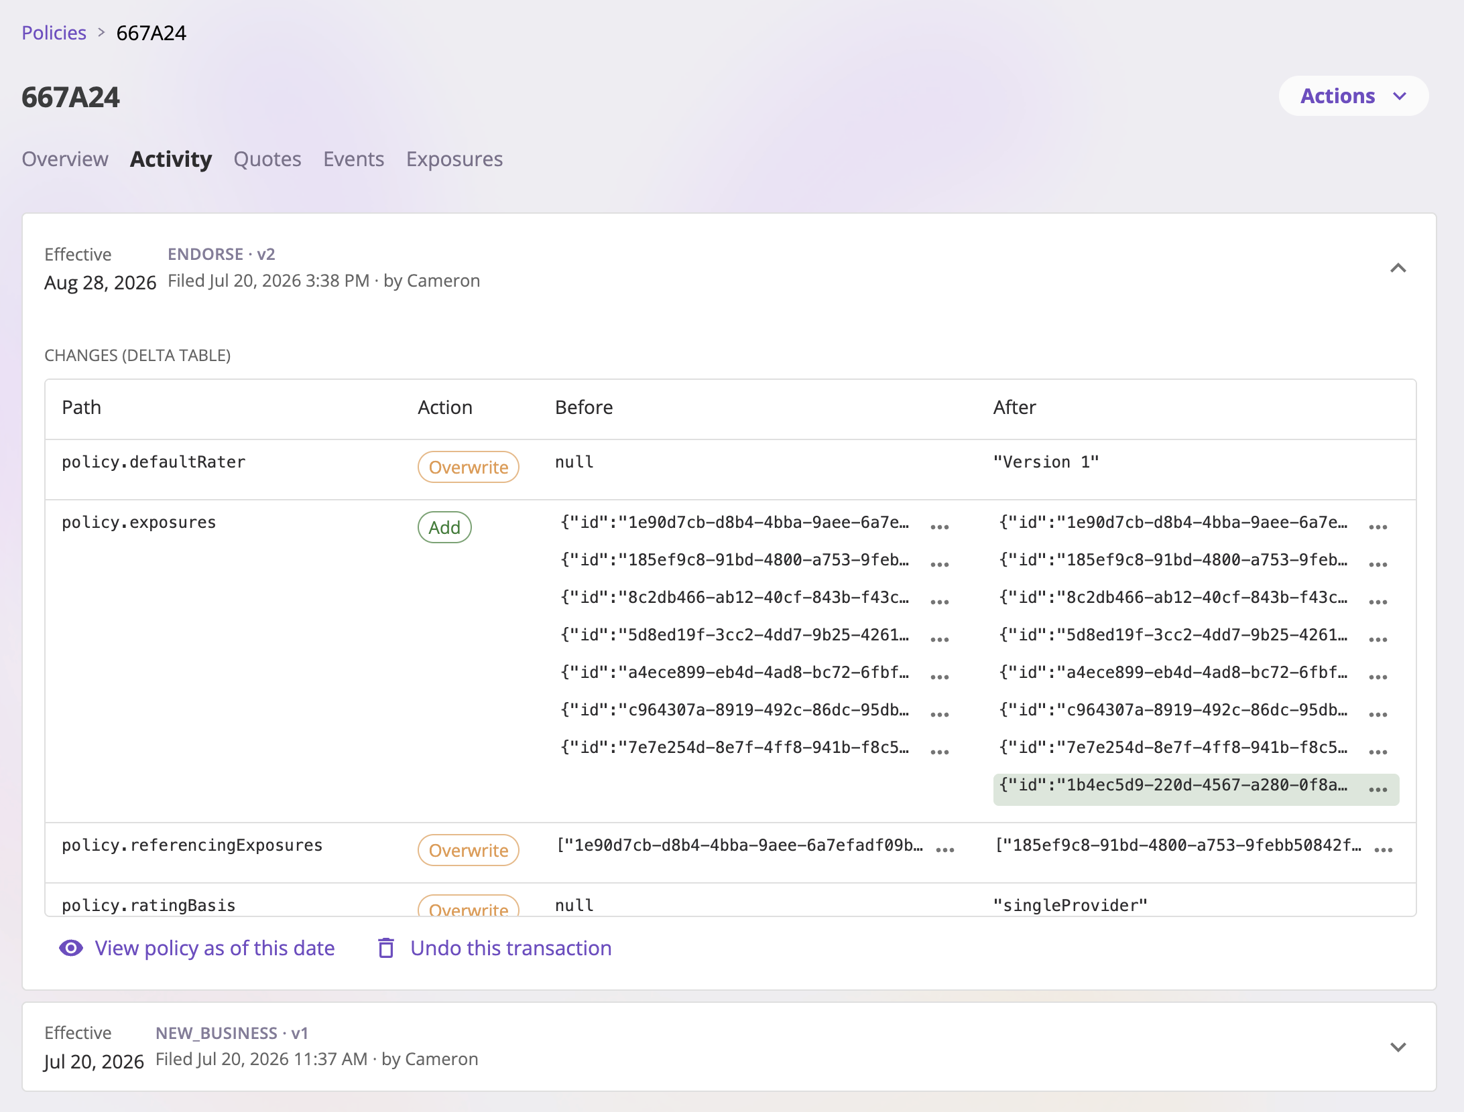1464x1112 pixels.
Task: Click the ENDORSE · v2 label
Action: coord(221,254)
